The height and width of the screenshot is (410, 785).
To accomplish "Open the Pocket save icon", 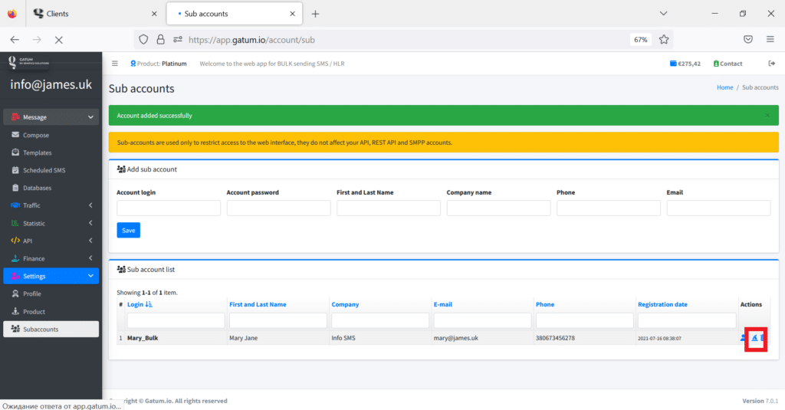I will [748, 40].
